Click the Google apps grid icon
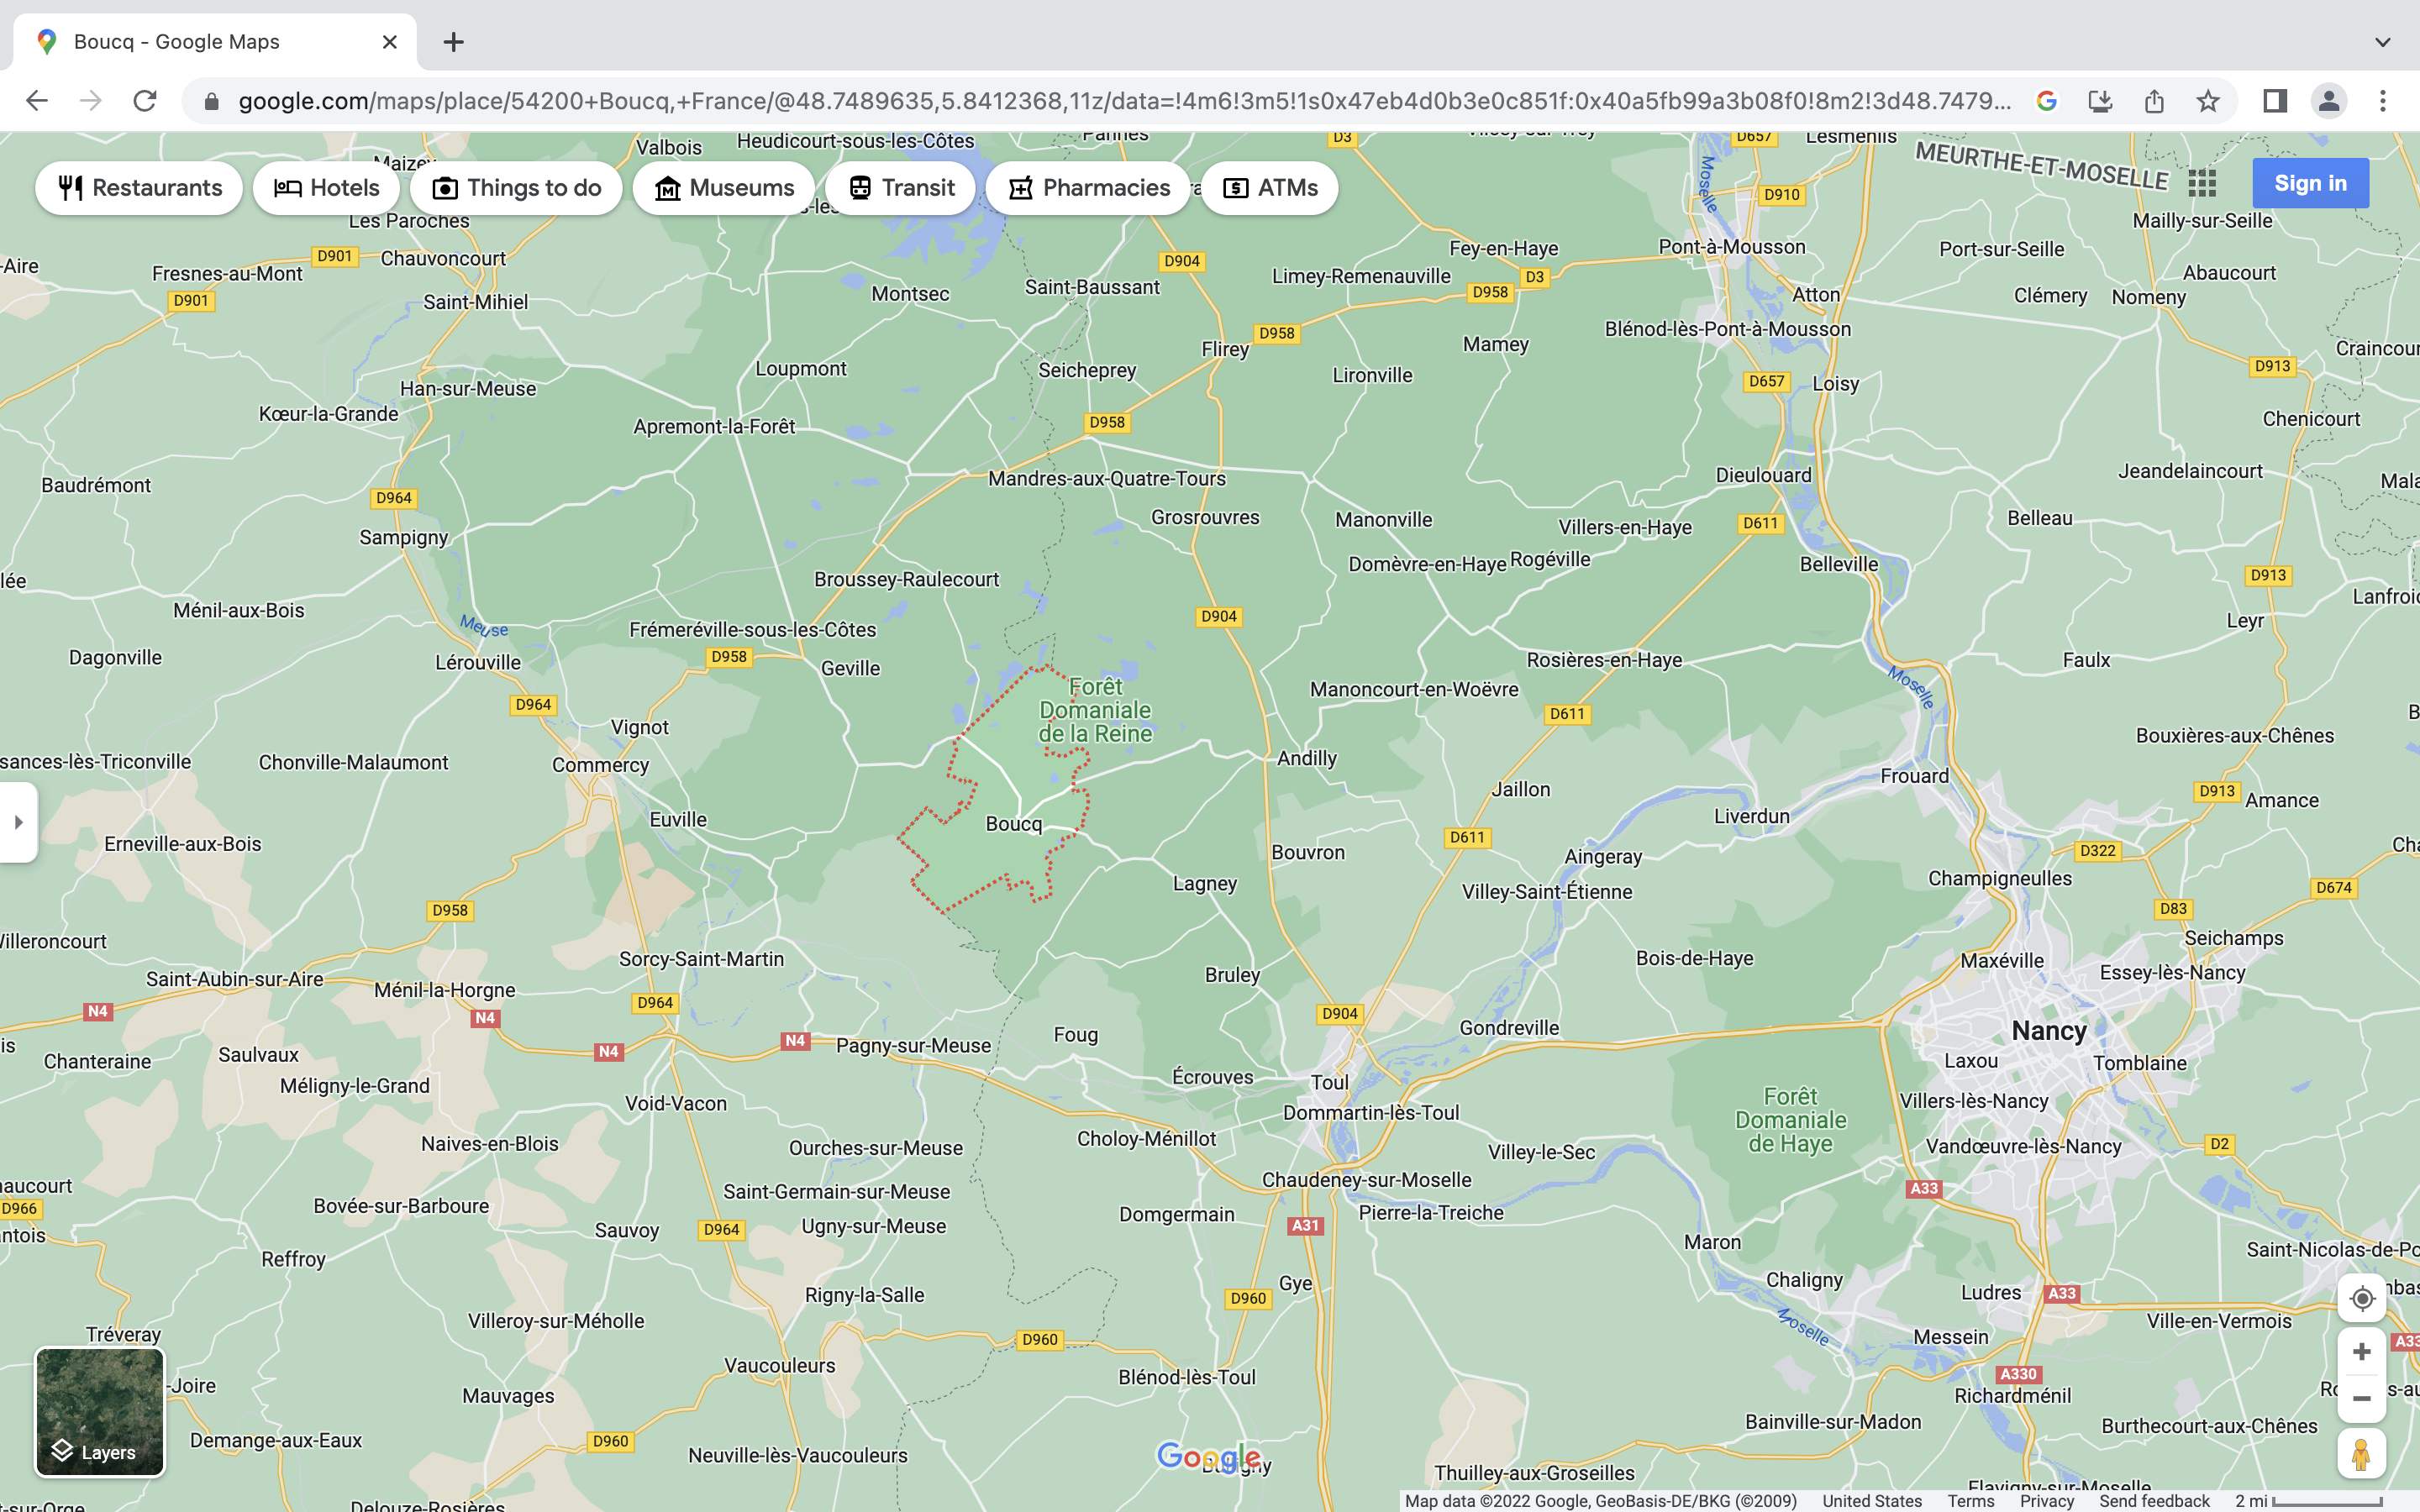This screenshot has width=2420, height=1512. (x=2202, y=183)
